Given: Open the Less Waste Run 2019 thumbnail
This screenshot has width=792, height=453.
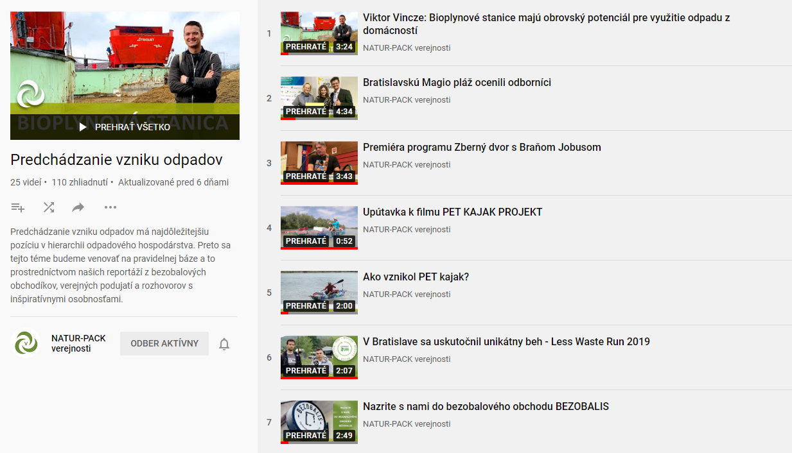Looking at the screenshot, I should point(319,357).
